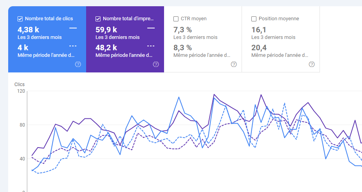Click the 120 value on chart y-axis
362x192 pixels.
[21, 91]
